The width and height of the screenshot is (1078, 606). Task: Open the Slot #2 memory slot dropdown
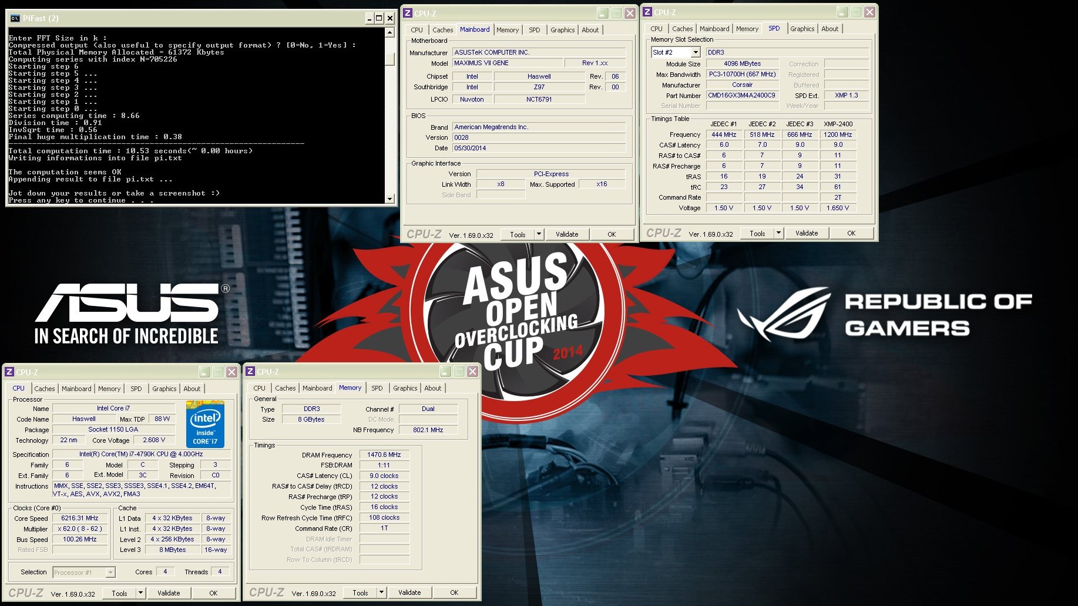pos(696,52)
